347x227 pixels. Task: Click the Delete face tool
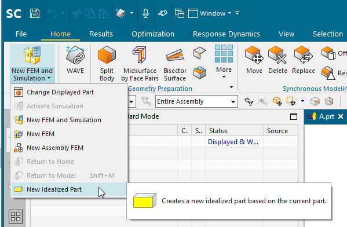277,60
